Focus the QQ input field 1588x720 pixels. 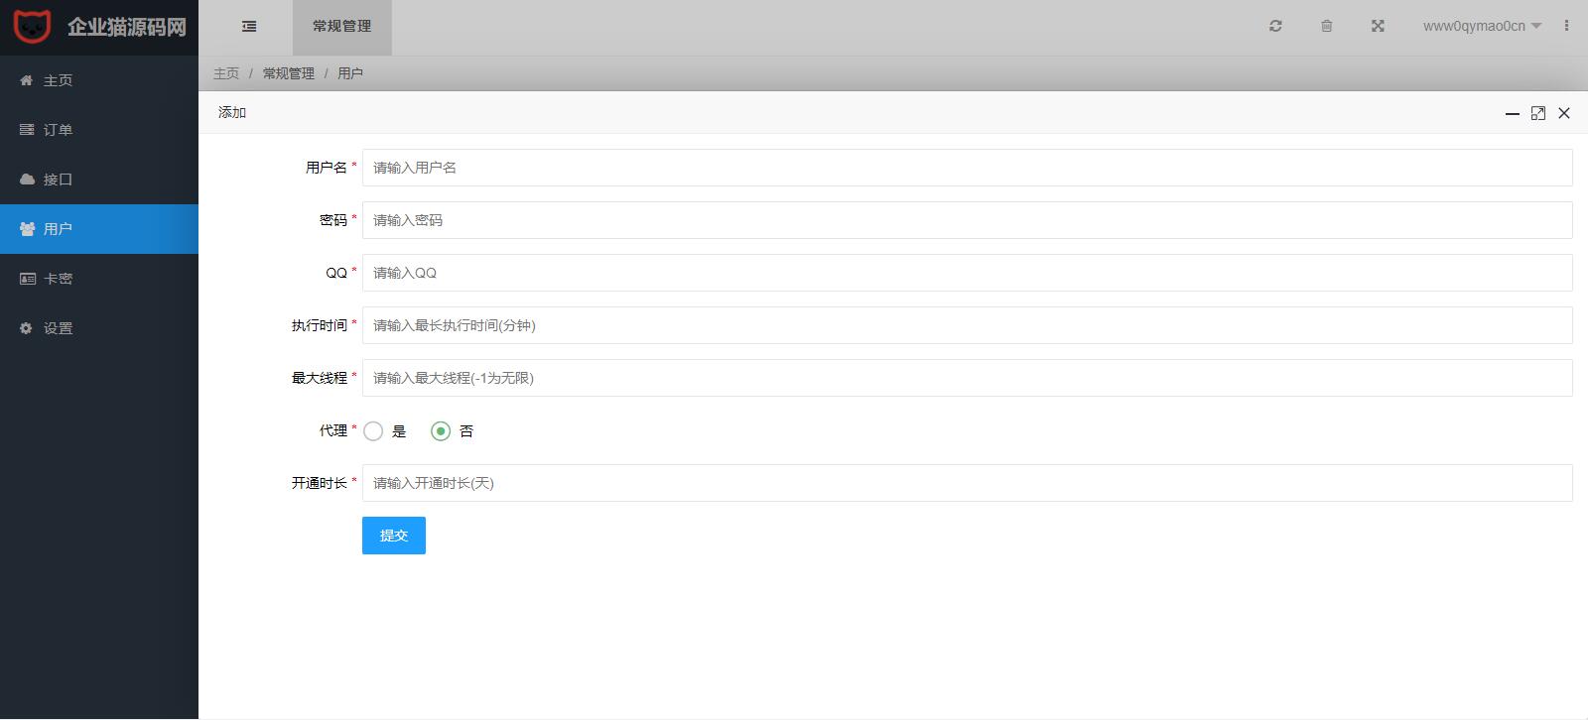point(968,273)
